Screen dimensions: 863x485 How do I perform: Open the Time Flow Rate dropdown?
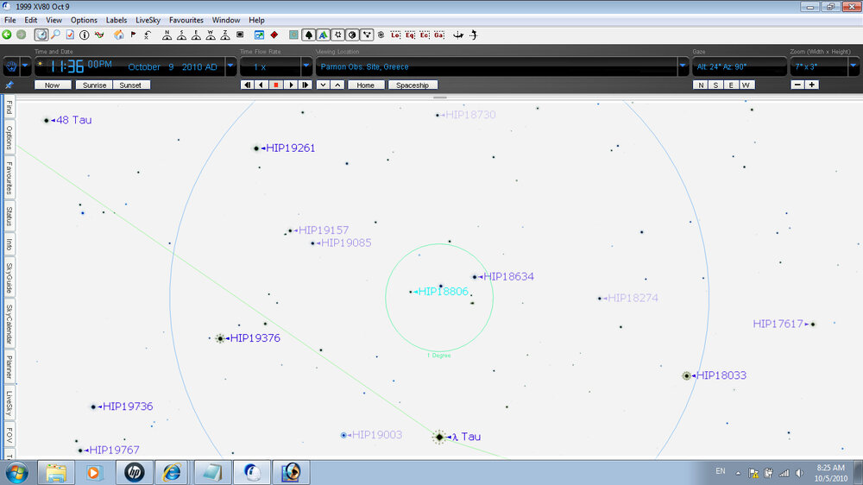pos(306,66)
